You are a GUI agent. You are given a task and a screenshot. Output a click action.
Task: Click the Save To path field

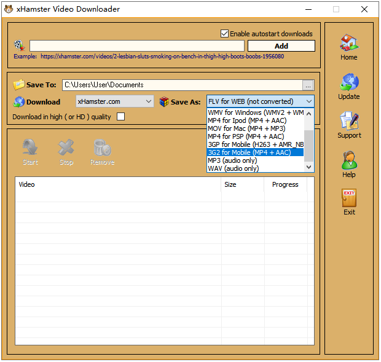[183, 85]
